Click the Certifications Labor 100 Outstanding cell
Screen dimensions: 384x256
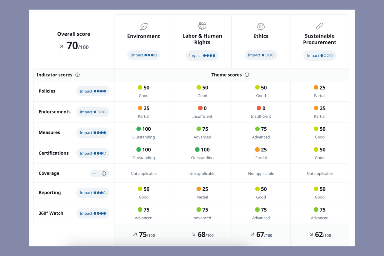[202, 153]
